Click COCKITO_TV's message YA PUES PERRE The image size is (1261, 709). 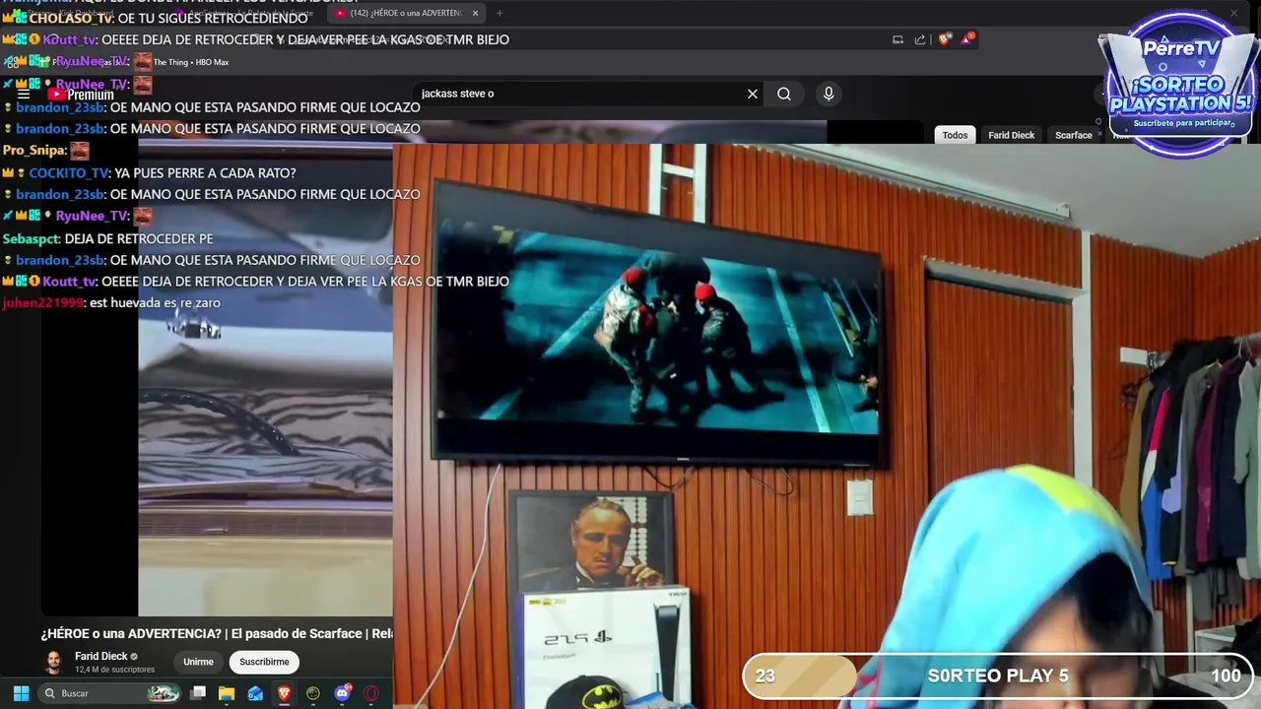(x=205, y=173)
